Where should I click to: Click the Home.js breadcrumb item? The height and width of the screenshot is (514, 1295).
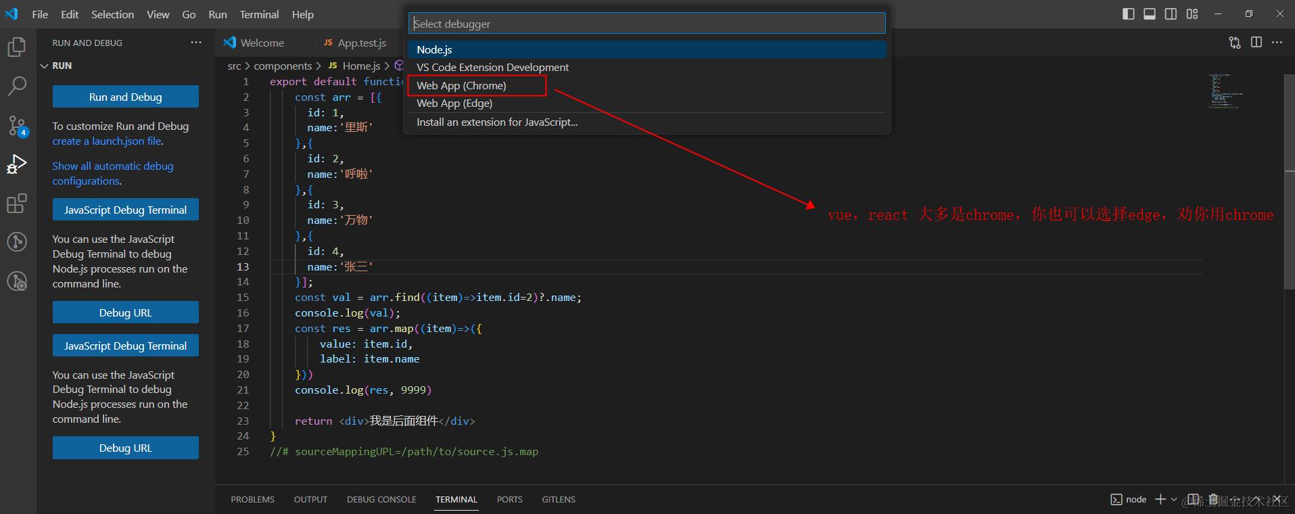click(361, 66)
